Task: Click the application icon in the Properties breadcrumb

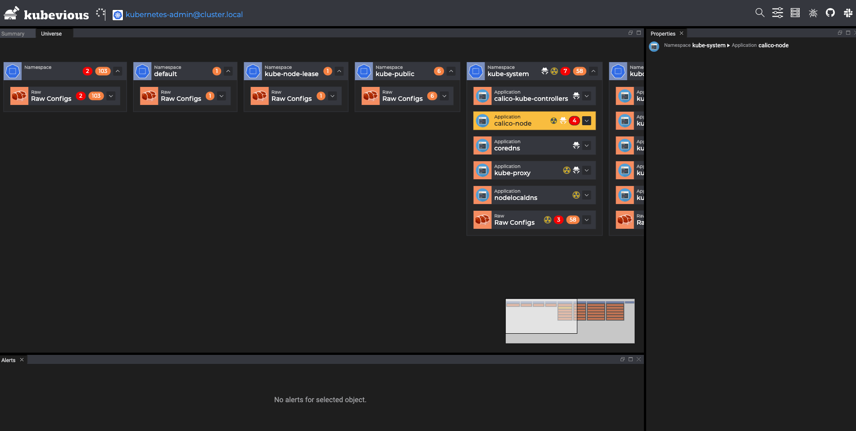Action: pos(654,46)
